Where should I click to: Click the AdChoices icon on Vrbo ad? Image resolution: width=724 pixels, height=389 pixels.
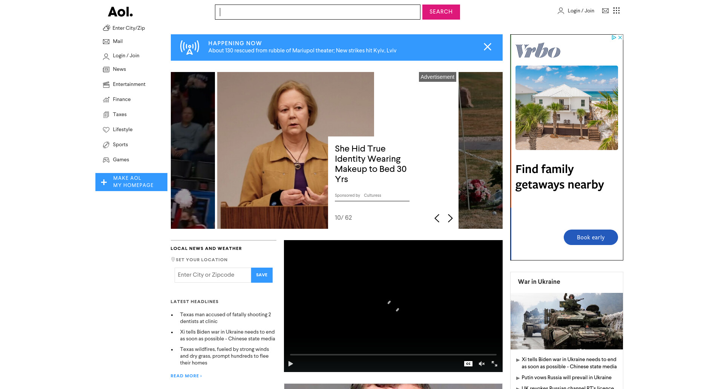coord(614,37)
